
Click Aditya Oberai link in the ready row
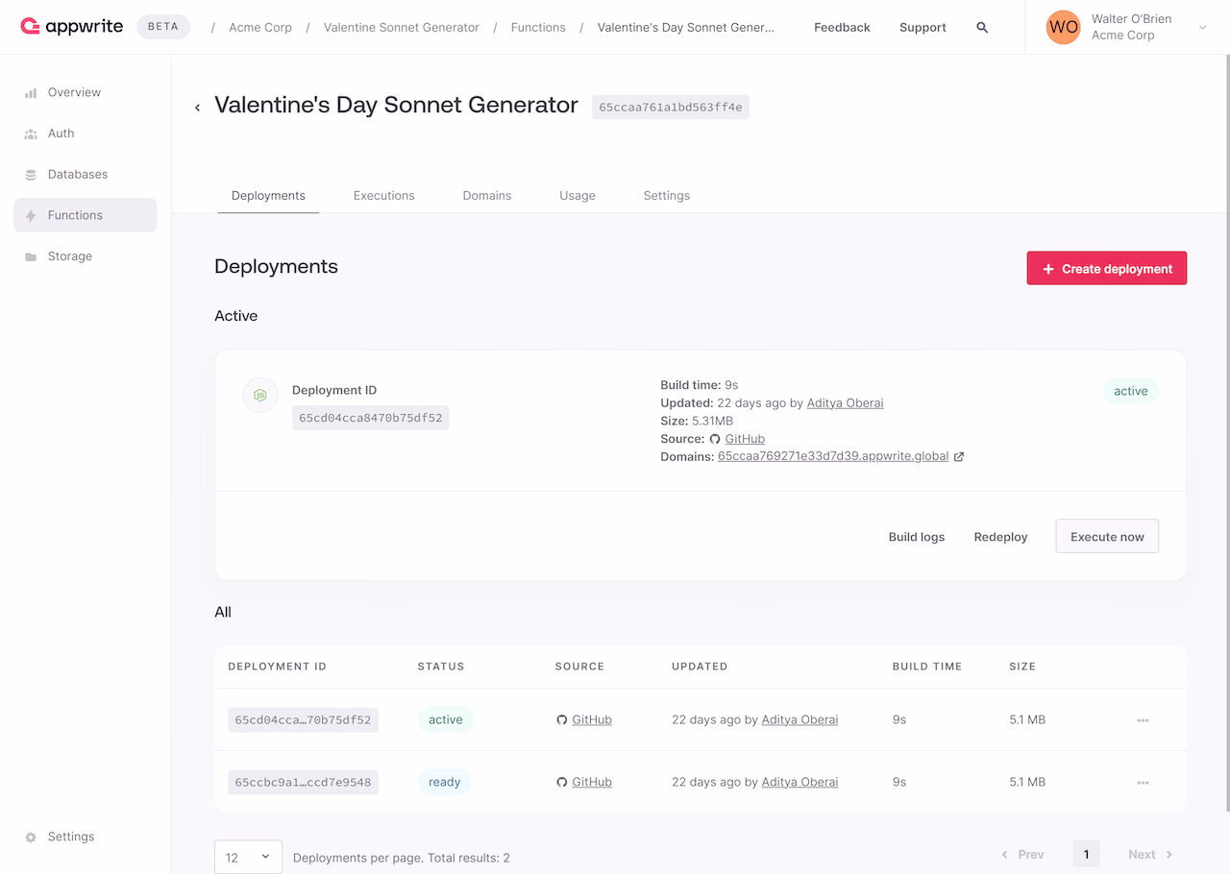pyautogui.click(x=799, y=783)
